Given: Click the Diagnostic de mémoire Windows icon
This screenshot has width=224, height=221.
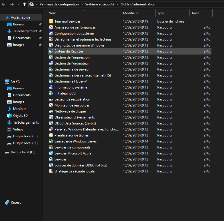Looking at the screenshot, I should (x=51, y=45).
